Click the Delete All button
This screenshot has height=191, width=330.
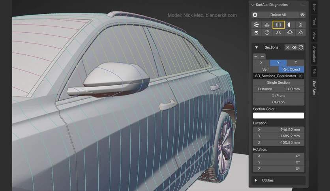pos(278,15)
